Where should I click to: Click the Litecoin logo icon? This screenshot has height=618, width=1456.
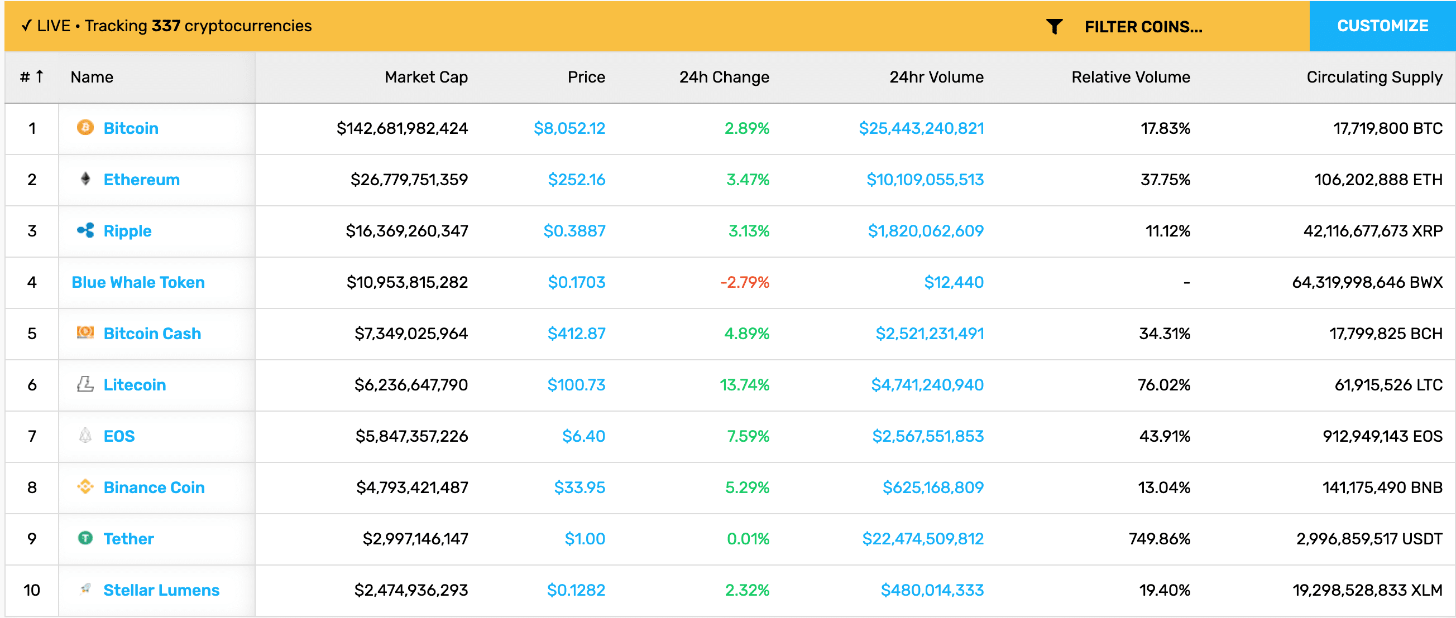pos(85,384)
